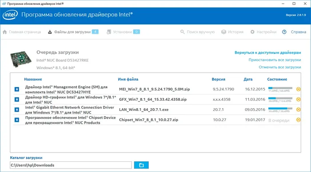Click date 16.12.2015
Screen dimensions: 311x172
point(255,89)
